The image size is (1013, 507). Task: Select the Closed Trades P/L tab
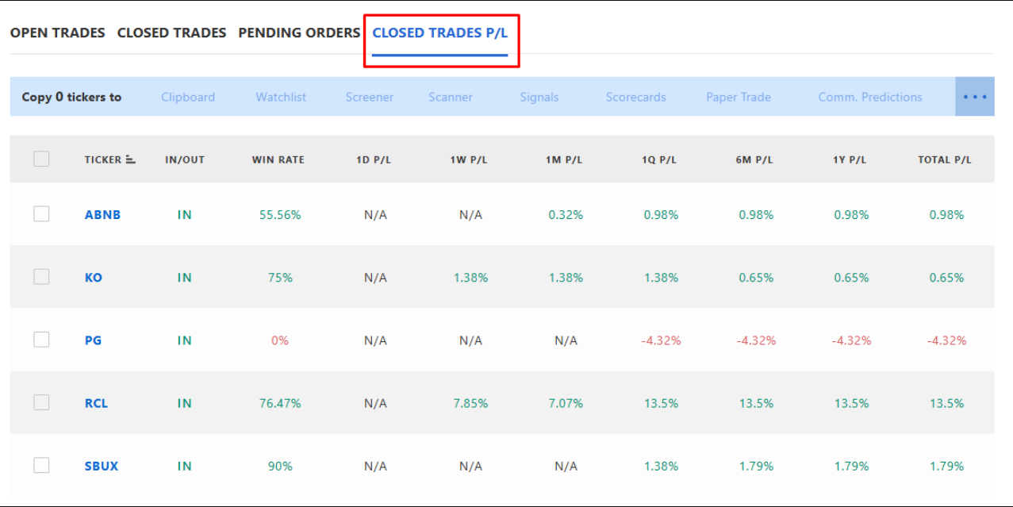[440, 33]
